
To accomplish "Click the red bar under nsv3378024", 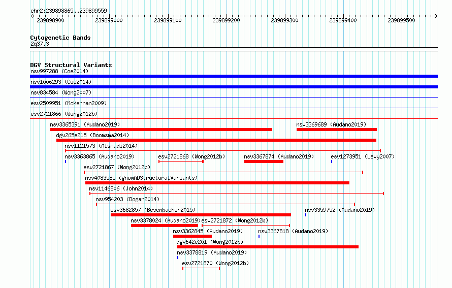I will (165, 226).
